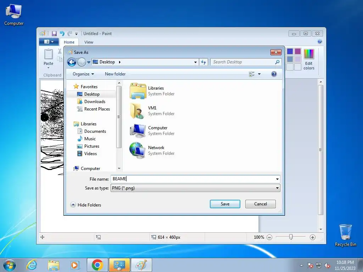Open the blue Paint file menu button

point(49,42)
